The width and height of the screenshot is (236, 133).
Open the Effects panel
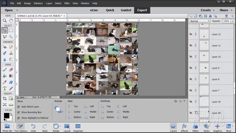(184, 128)
